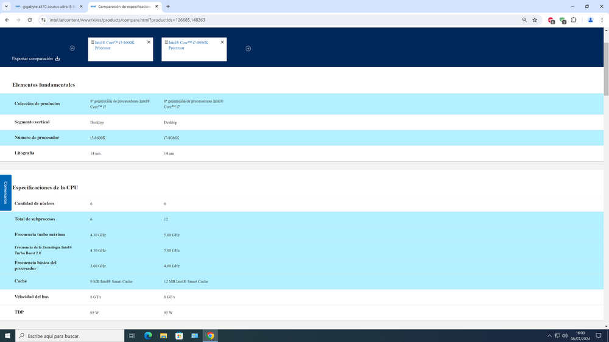Open Microsoft Store from taskbar

point(179,336)
